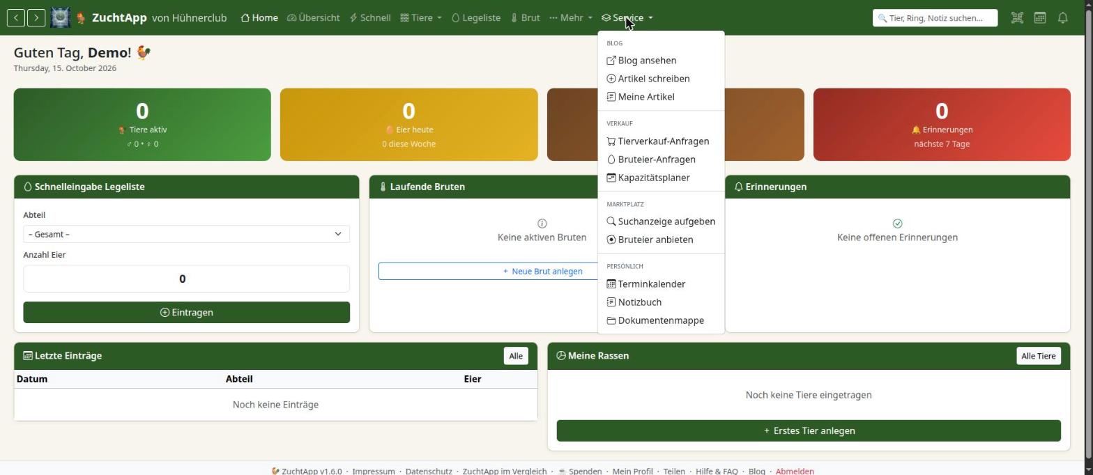This screenshot has width=1093, height=475.
Task: Open Legeliste in navigation bar
Action: 476,17
